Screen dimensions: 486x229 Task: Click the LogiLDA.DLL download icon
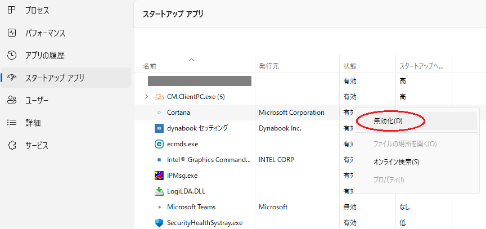click(159, 191)
